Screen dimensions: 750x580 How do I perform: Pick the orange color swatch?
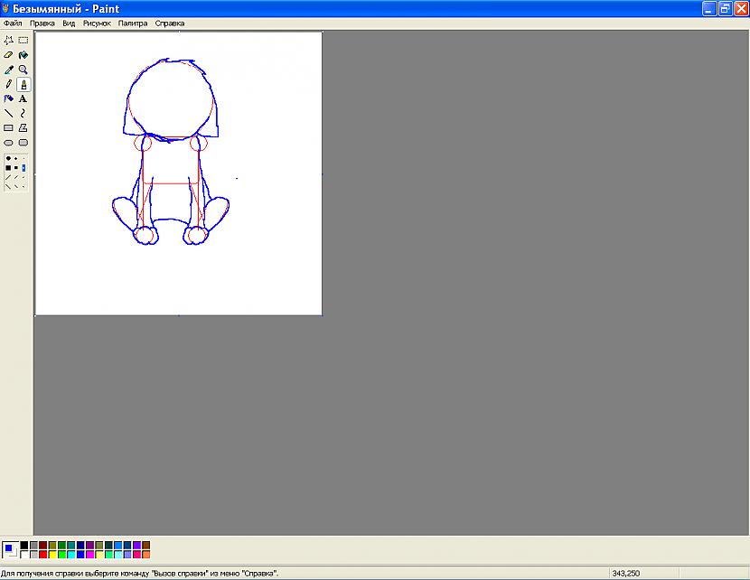(145, 555)
